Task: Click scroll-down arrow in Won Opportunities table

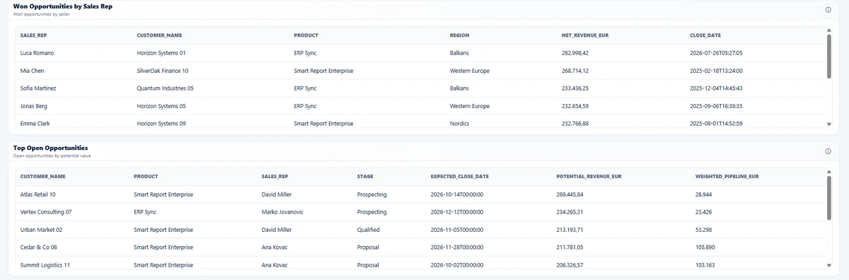Action: coord(829,124)
